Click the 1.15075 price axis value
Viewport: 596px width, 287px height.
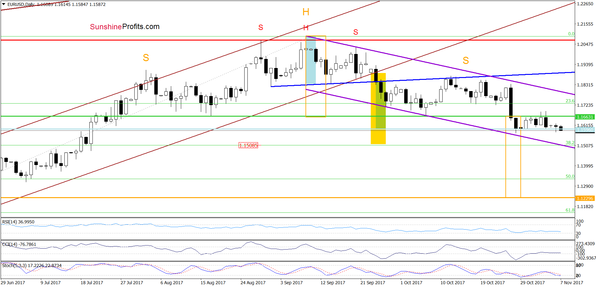coord(585,146)
